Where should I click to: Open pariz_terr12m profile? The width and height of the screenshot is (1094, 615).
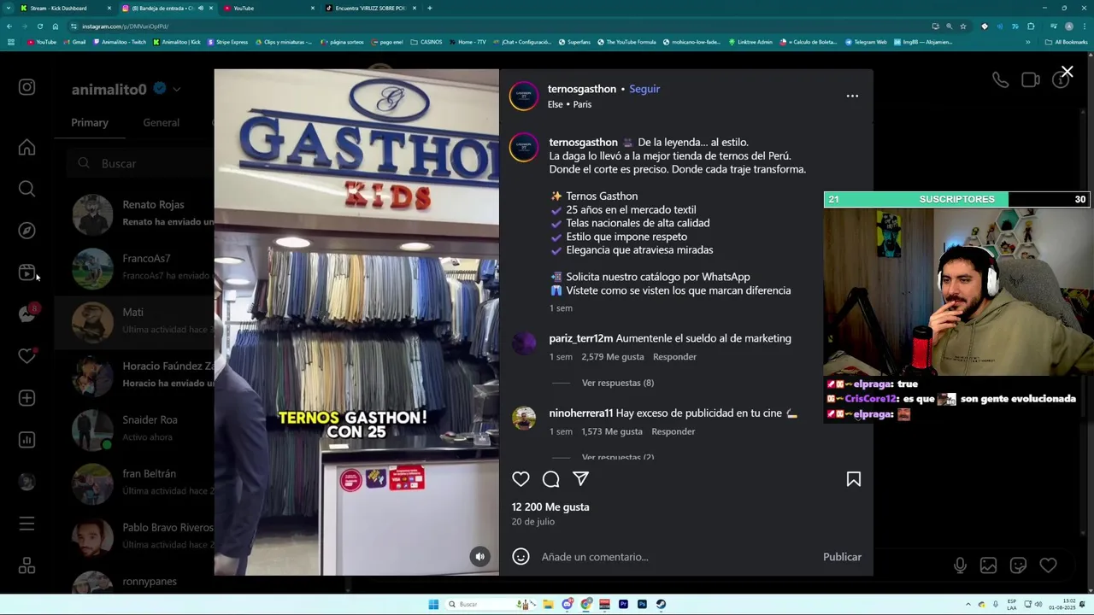point(581,338)
